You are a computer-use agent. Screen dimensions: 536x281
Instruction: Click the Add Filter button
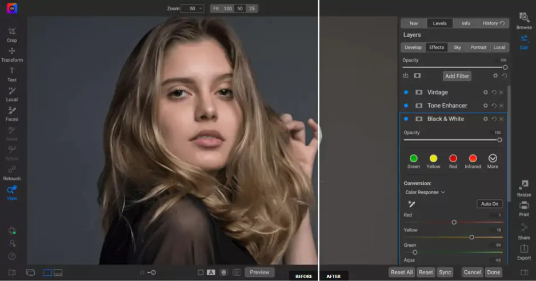point(457,76)
